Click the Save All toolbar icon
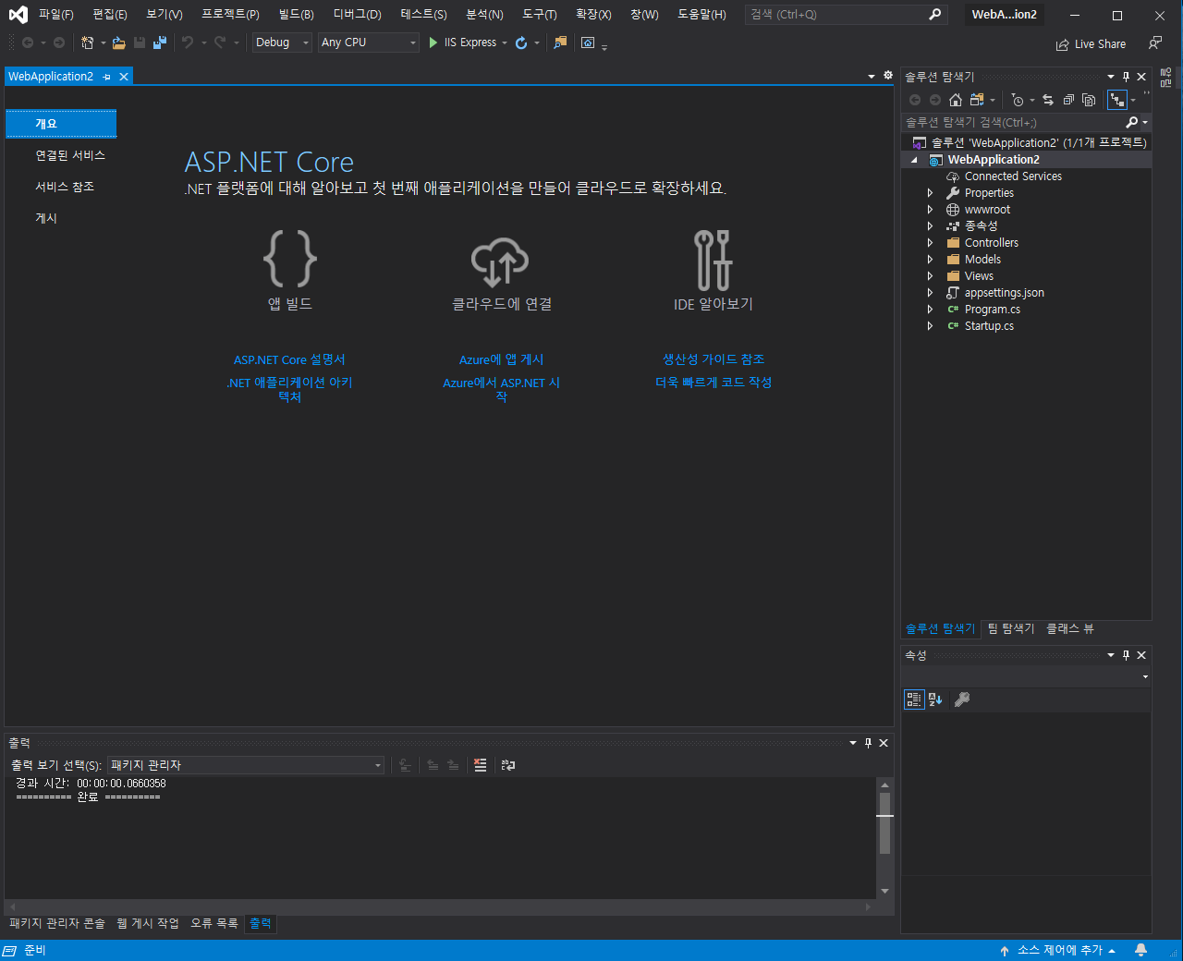The height and width of the screenshot is (961, 1183). pos(160,43)
